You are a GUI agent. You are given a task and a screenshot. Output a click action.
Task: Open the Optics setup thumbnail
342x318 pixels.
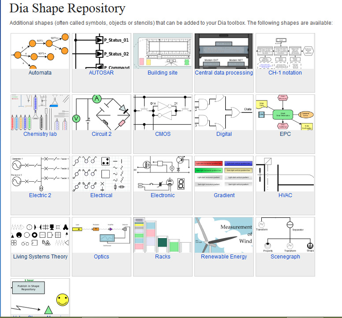tap(101, 235)
